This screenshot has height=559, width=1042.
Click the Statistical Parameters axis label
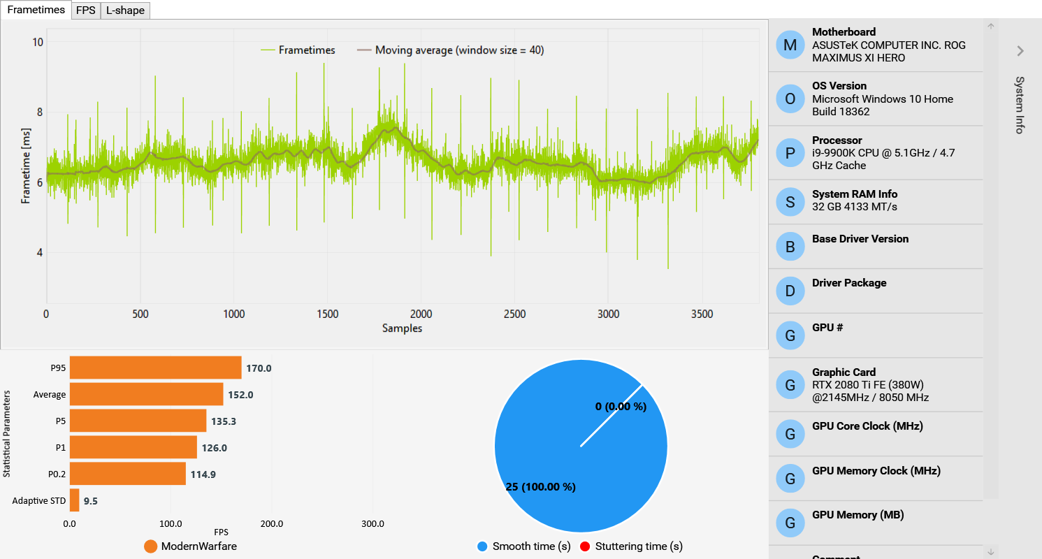pyautogui.click(x=7, y=434)
